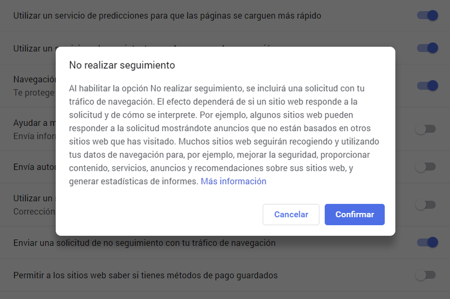This screenshot has width=450, height=299.
Task: Open the Más información link
Action: (x=233, y=181)
